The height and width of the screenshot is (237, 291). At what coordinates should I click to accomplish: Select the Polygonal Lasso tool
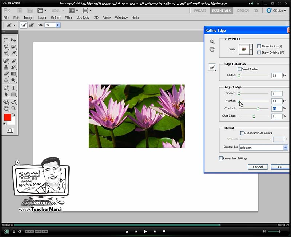(x=6, y=47)
